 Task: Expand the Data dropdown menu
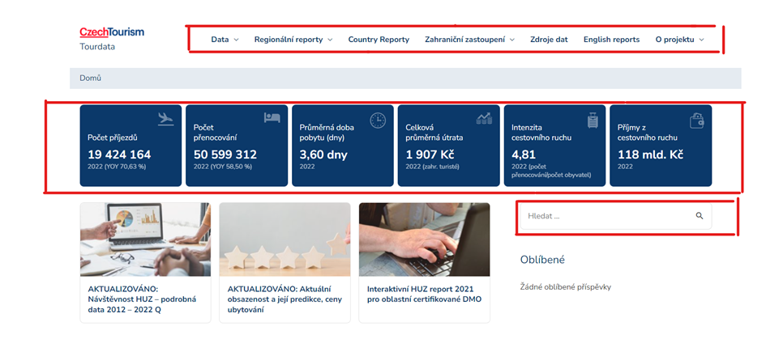pos(225,40)
